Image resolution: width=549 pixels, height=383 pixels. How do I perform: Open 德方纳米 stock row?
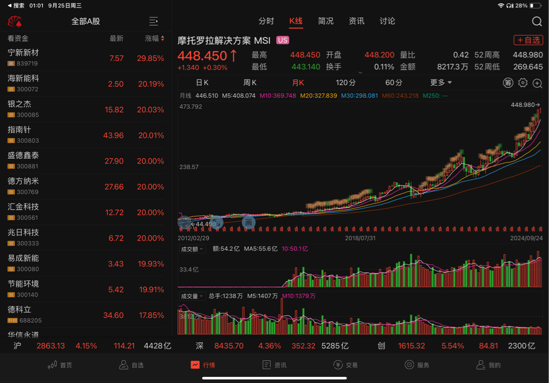(x=86, y=187)
